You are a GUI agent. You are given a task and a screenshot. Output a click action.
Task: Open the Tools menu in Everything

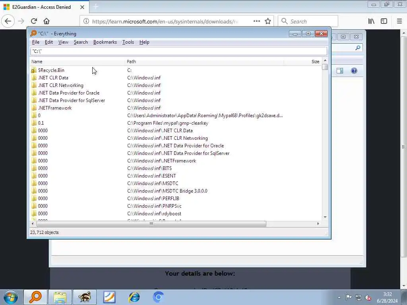(x=128, y=42)
